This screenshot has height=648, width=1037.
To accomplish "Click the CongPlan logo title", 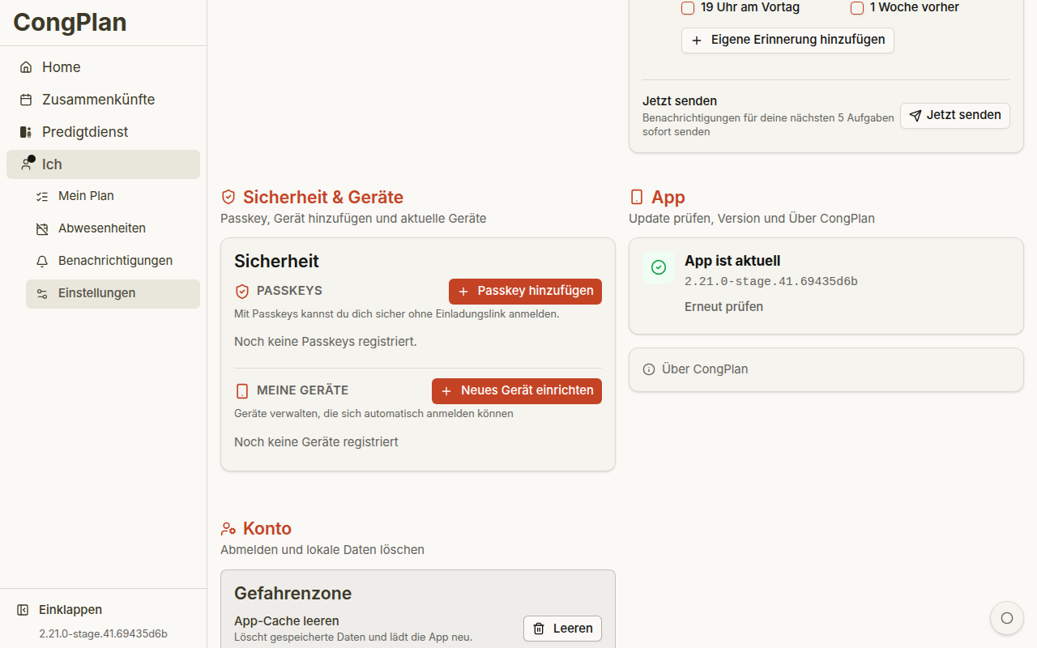I will coord(70,22).
